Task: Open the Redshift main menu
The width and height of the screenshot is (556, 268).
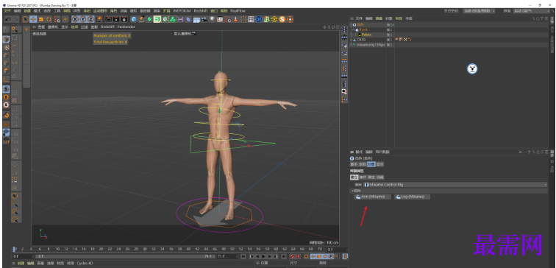Action: coord(200,11)
